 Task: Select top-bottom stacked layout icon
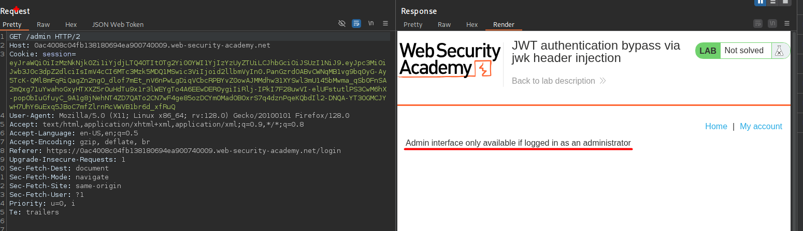(x=773, y=2)
